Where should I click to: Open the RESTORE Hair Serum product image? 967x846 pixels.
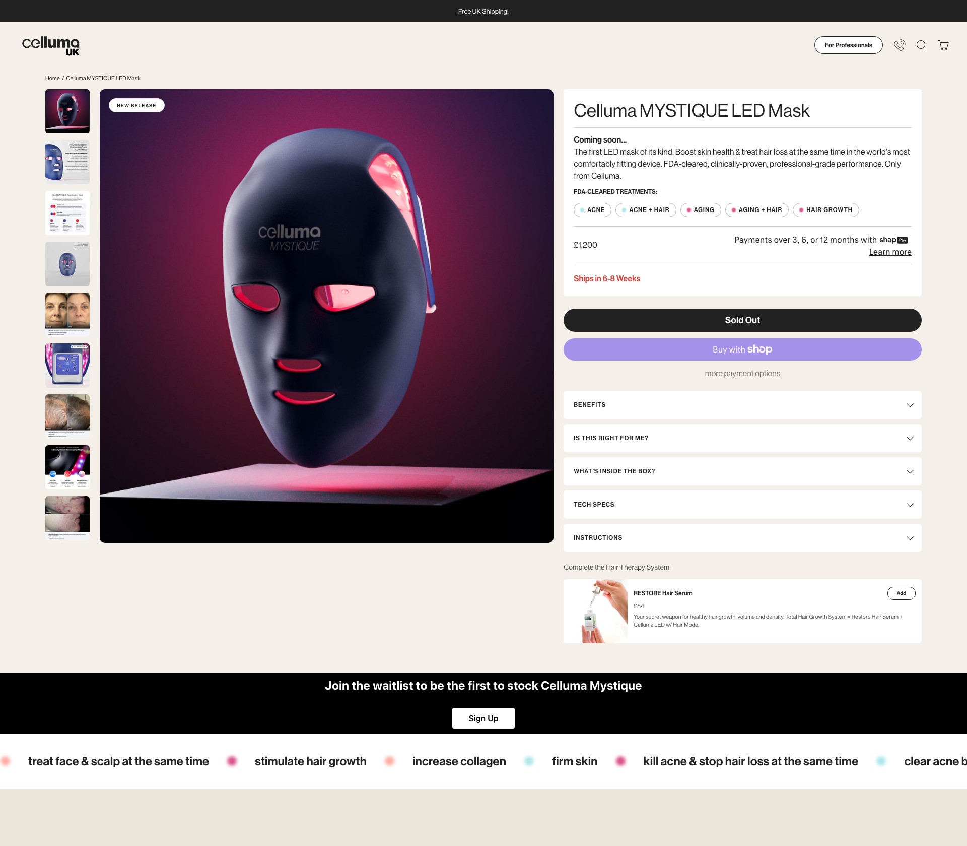(596, 611)
